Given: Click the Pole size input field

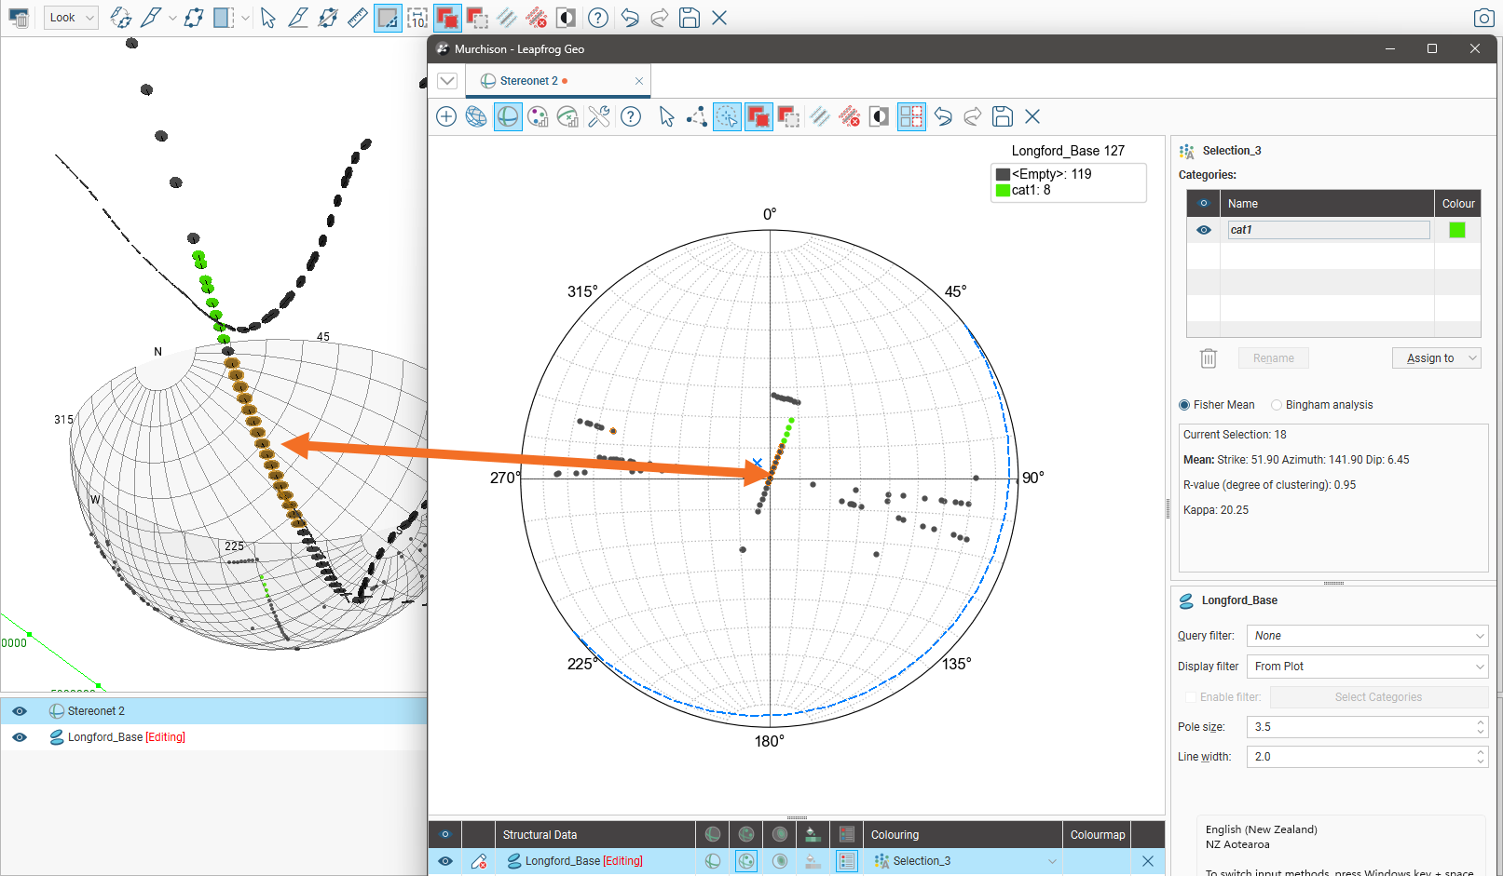Looking at the screenshot, I should pos(1360,727).
